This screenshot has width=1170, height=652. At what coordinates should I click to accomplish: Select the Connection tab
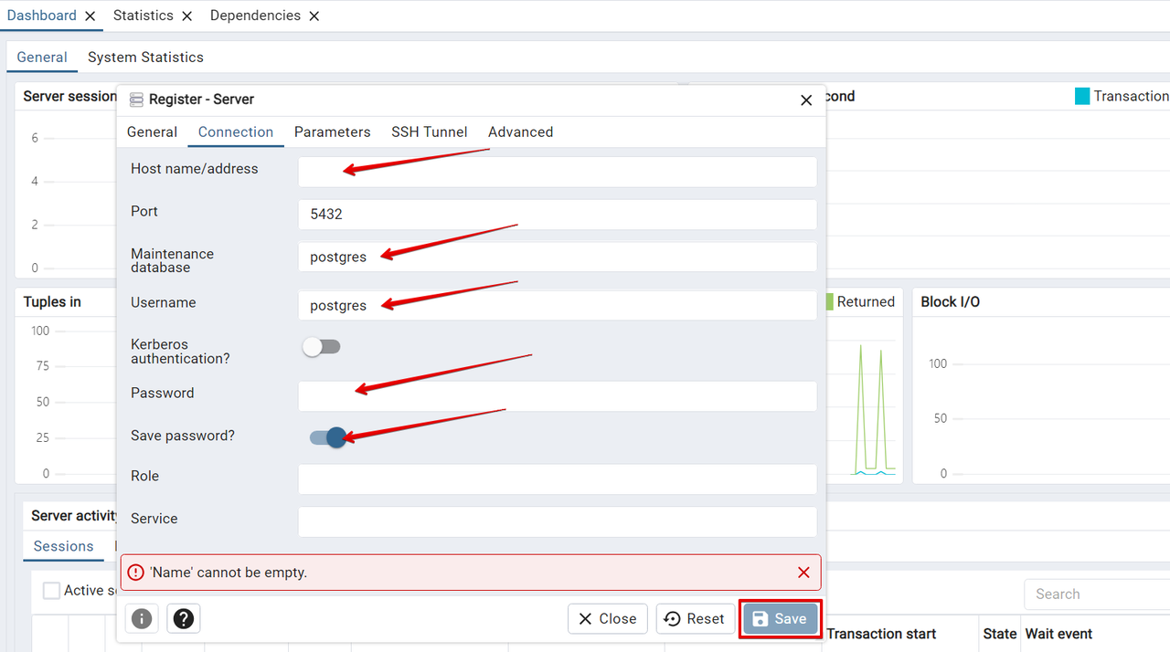pos(236,131)
